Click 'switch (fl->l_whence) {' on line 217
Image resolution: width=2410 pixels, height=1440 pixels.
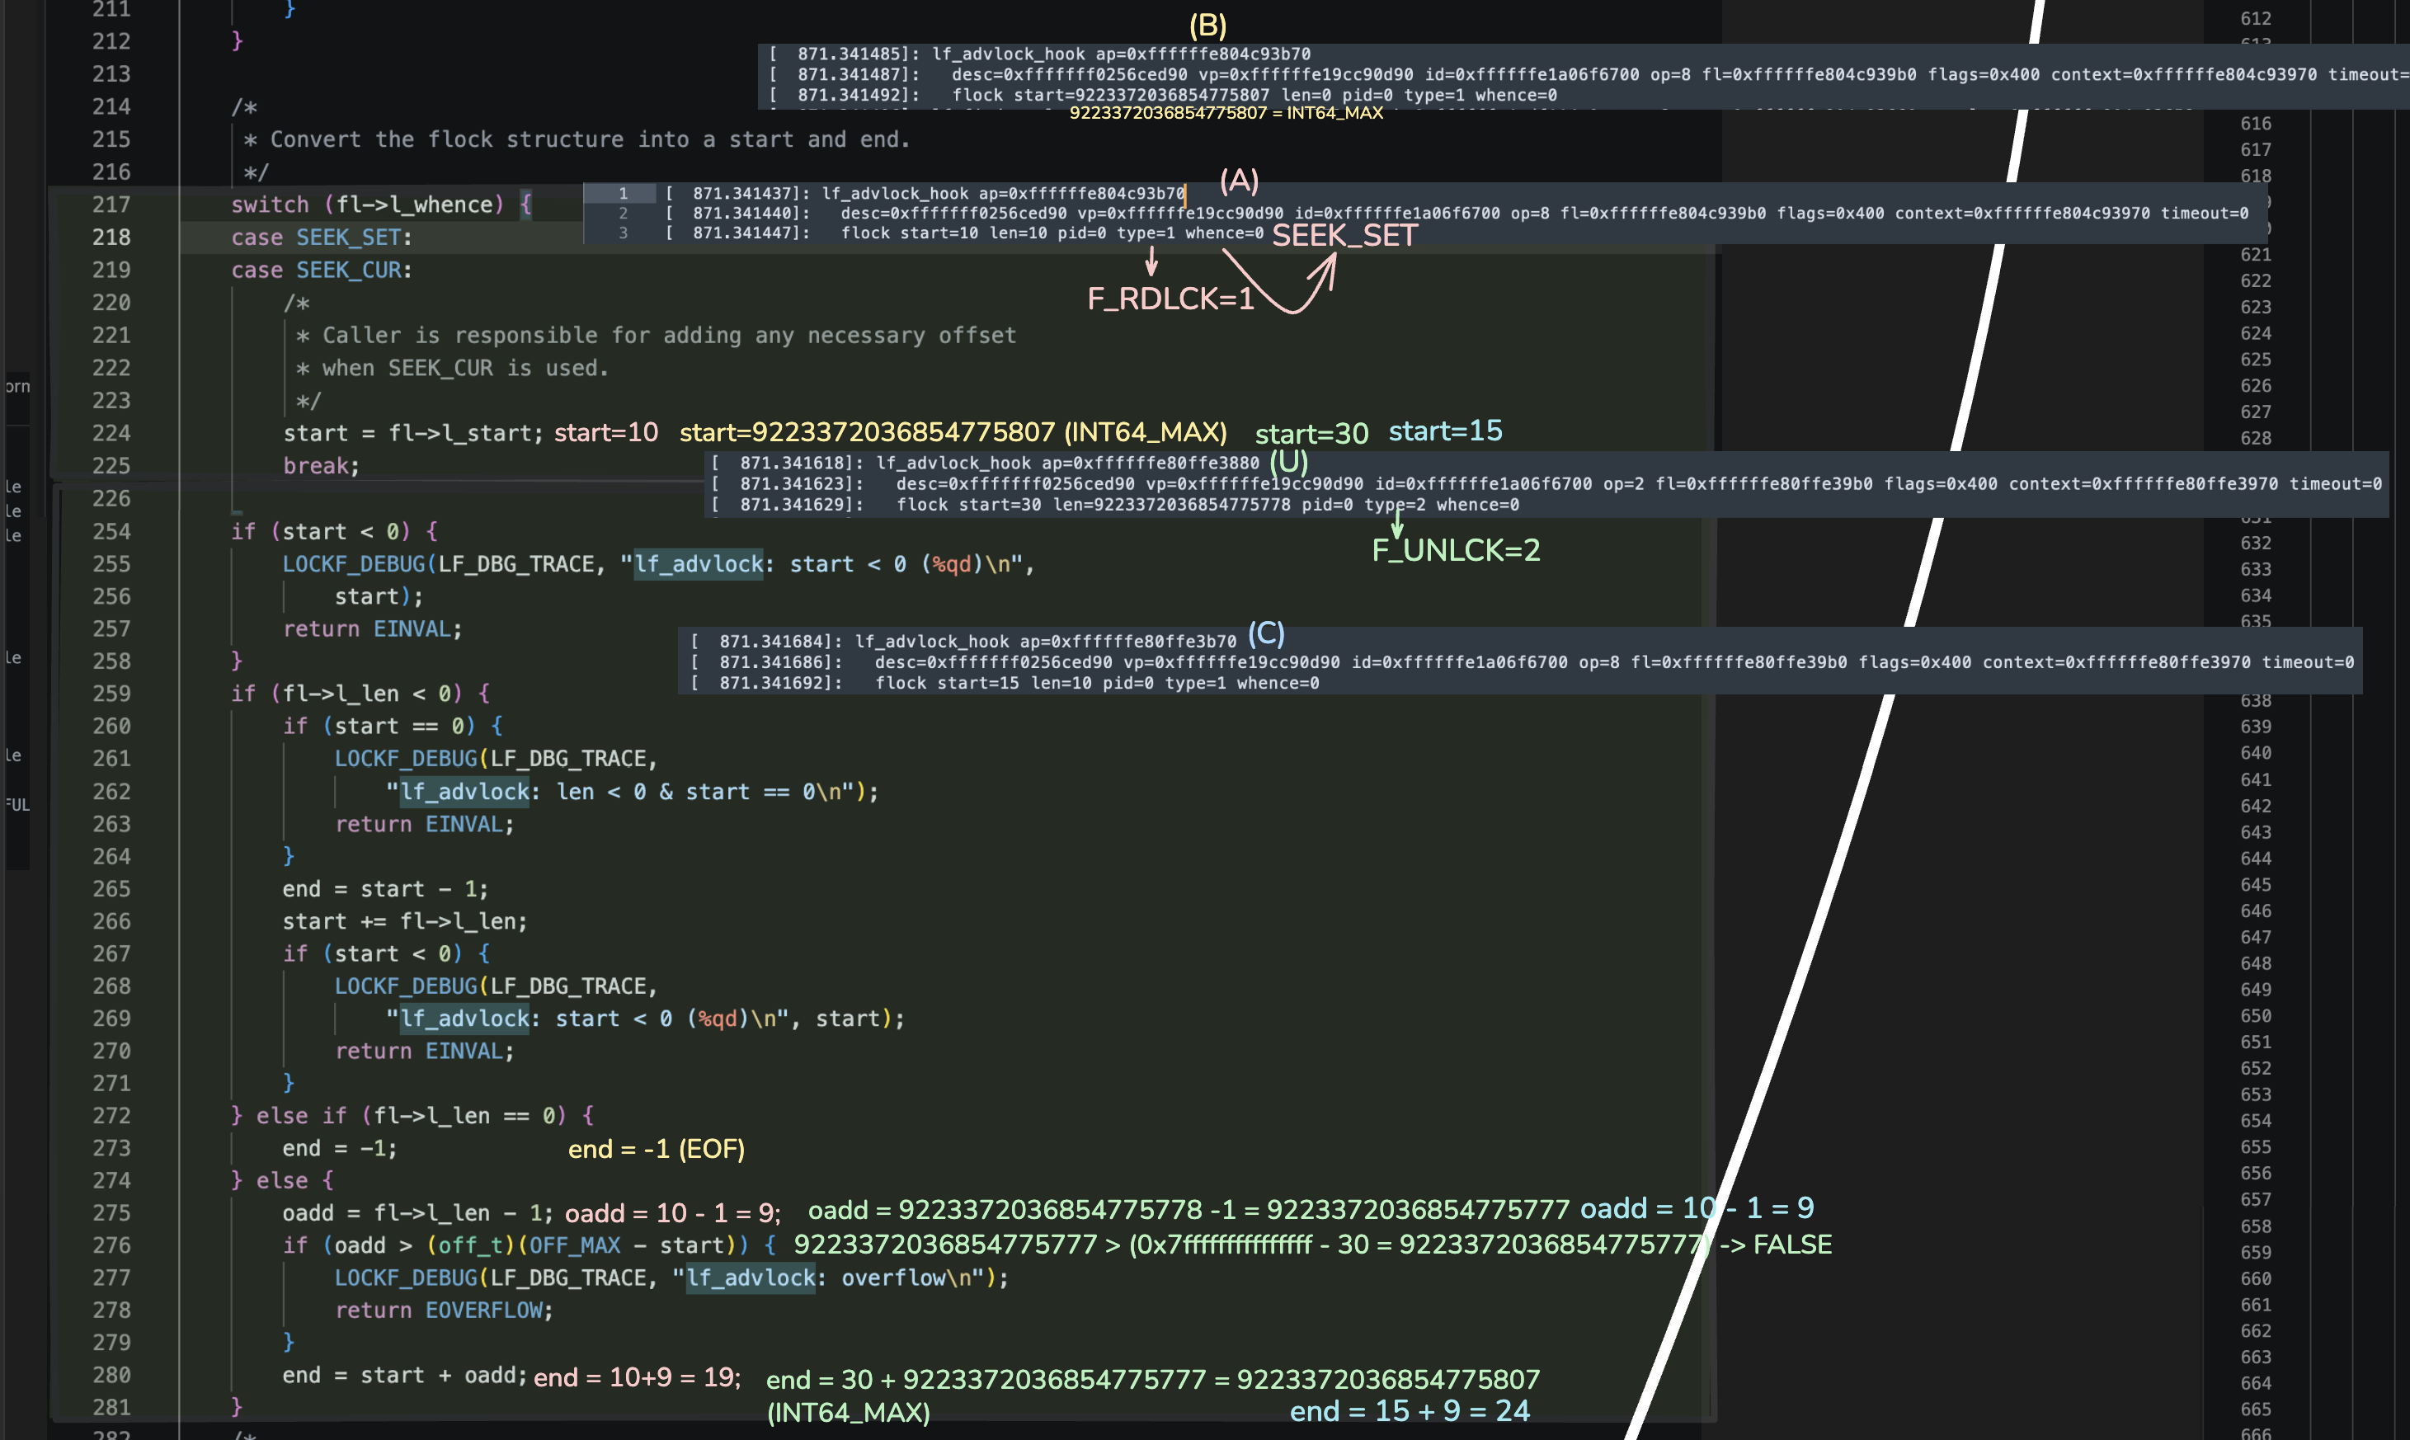(381, 205)
